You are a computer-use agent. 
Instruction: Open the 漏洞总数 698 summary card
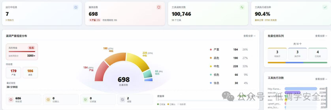125,13
